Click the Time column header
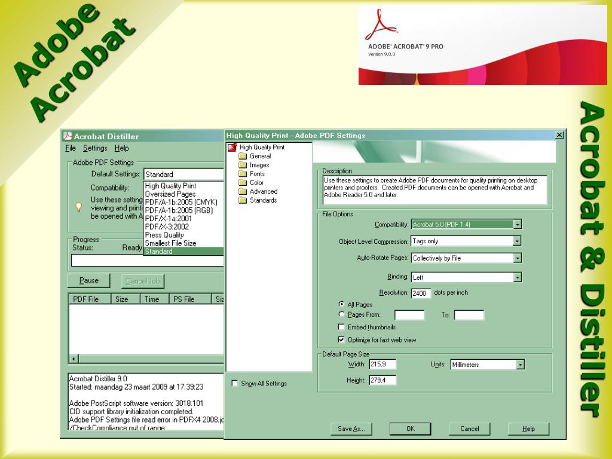The width and height of the screenshot is (612, 459). tap(155, 299)
